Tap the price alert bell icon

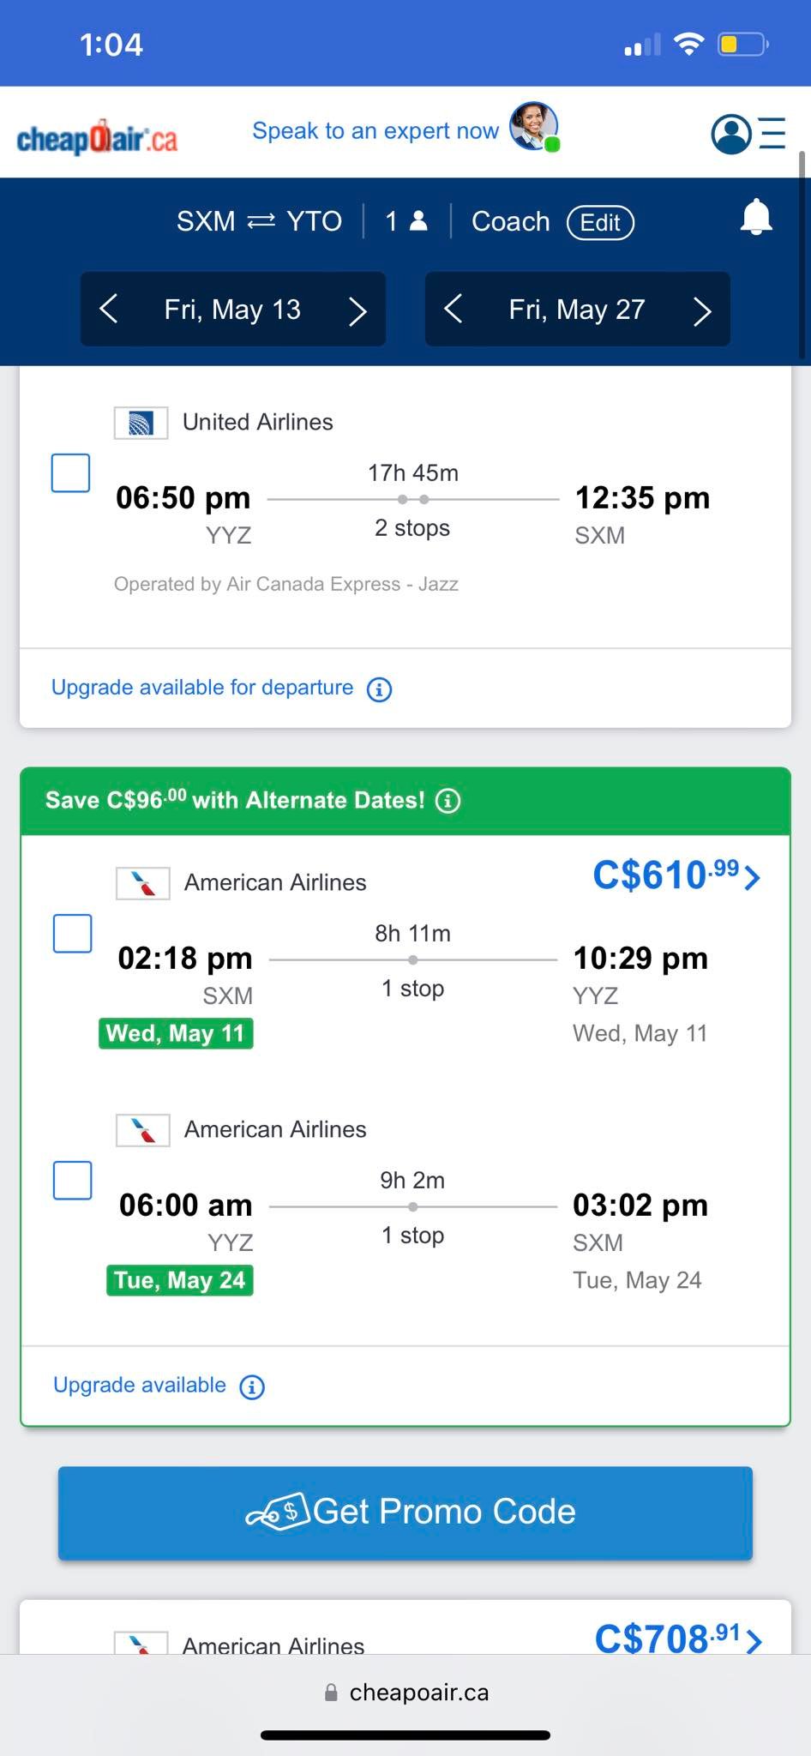756,218
